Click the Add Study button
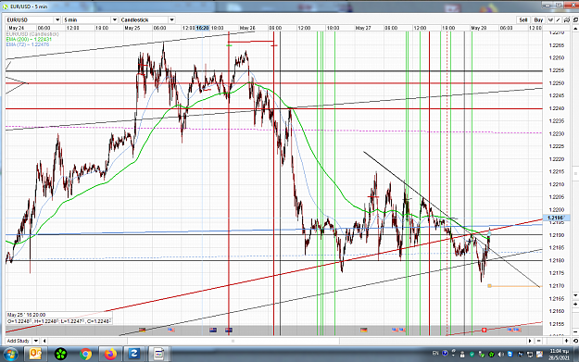579x362 pixels. pos(19,341)
